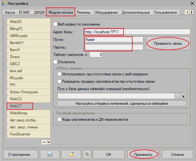Screen dimensions: 196x161
Task: Select the 'Авт. закр. смены' module
Action: [x=29, y=127]
